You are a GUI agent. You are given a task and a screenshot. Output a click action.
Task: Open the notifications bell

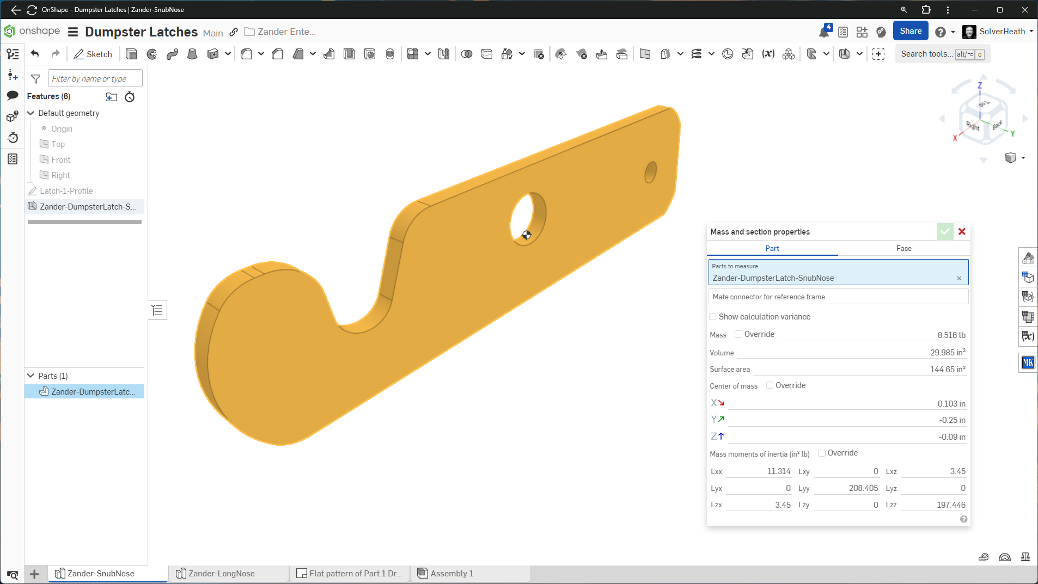pyautogui.click(x=824, y=32)
